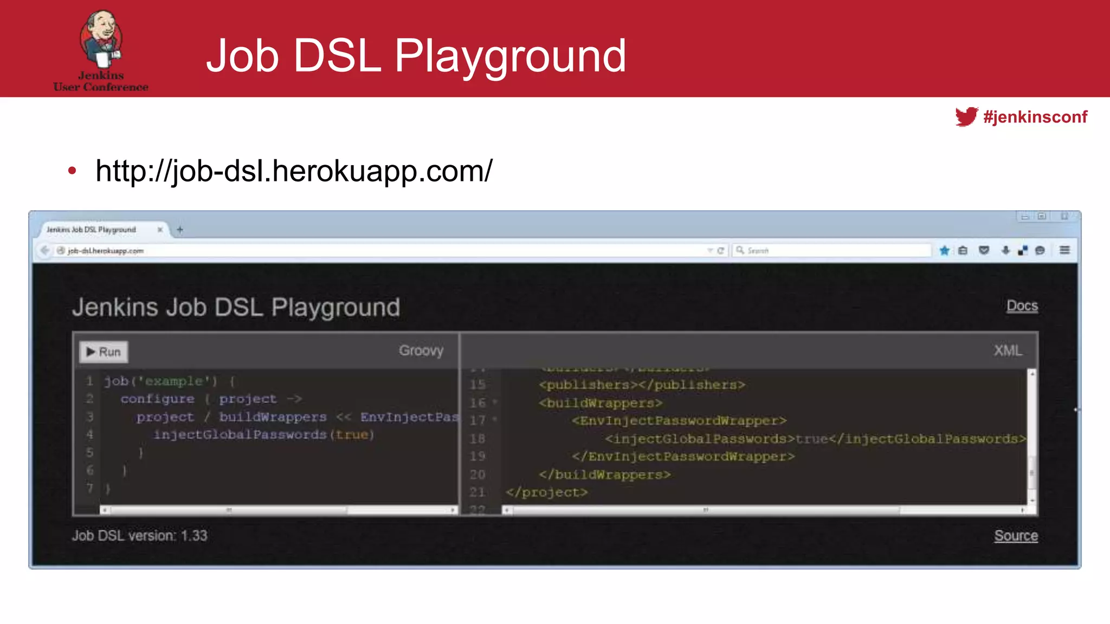Click the XML pane label
The image size is (1110, 624).
click(x=1008, y=351)
